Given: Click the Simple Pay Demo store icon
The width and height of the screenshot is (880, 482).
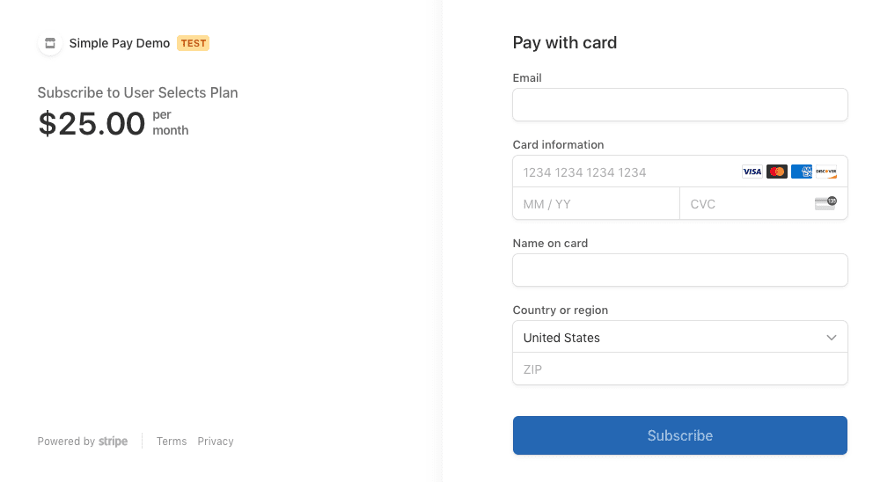Looking at the screenshot, I should coord(50,43).
